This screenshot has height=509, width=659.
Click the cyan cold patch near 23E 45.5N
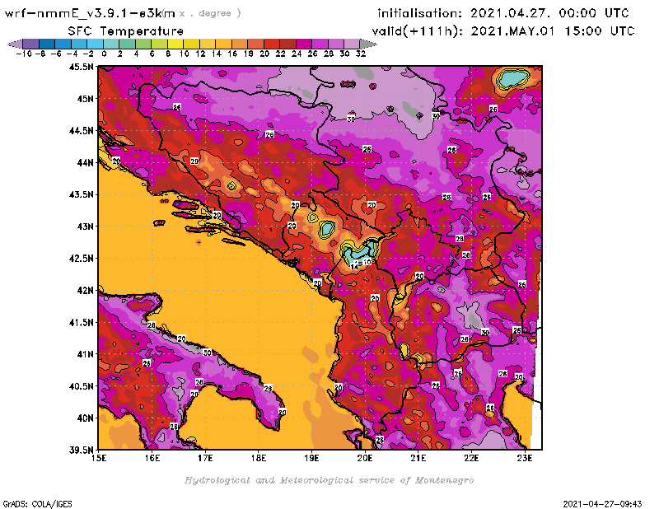click(513, 78)
